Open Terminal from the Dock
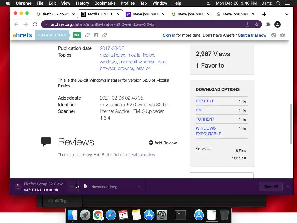Image resolution: width=297 pixels, height=223 pixels. (x=180, y=215)
